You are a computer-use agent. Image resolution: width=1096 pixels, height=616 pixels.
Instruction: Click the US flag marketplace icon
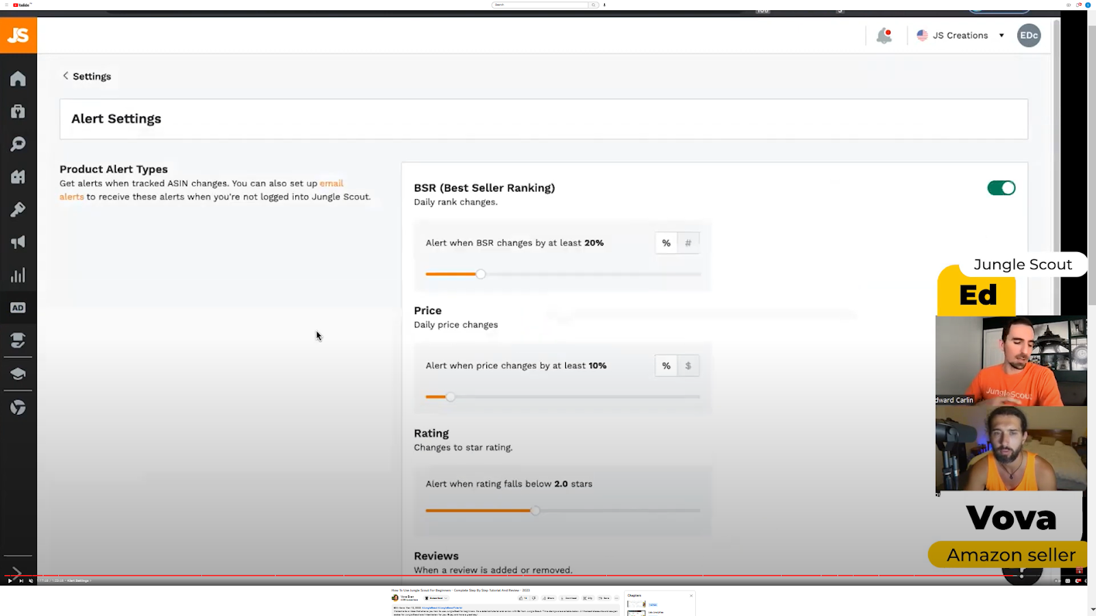click(922, 36)
